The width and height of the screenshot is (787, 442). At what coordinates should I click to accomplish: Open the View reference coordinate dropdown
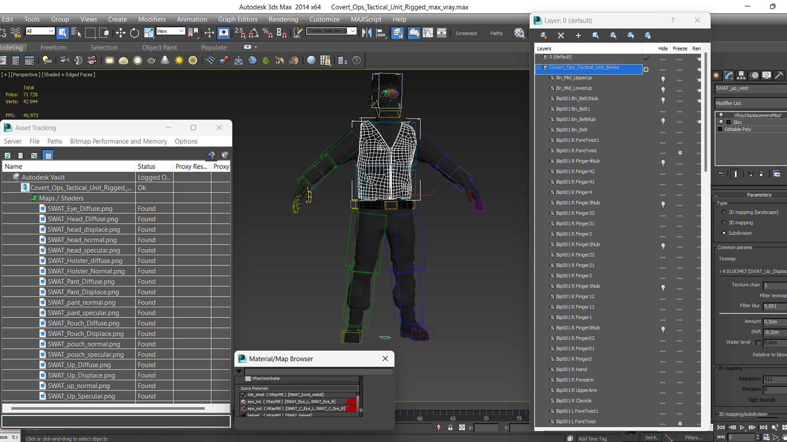pyautogui.click(x=171, y=31)
